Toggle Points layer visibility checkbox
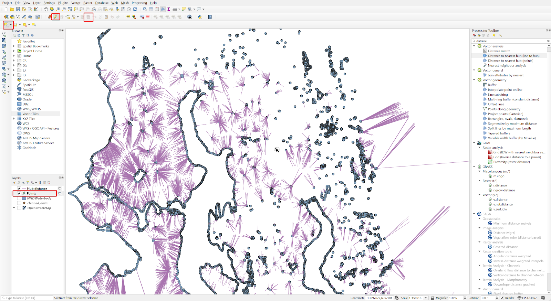 (x=19, y=193)
